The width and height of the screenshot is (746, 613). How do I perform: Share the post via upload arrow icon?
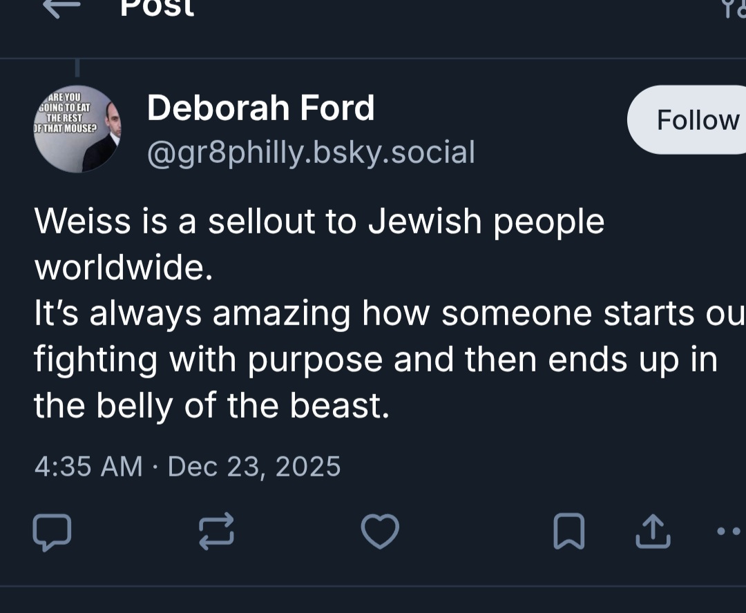point(651,533)
